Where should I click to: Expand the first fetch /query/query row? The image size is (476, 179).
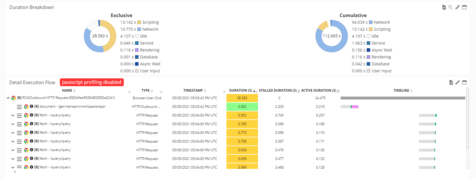(x=13, y=115)
